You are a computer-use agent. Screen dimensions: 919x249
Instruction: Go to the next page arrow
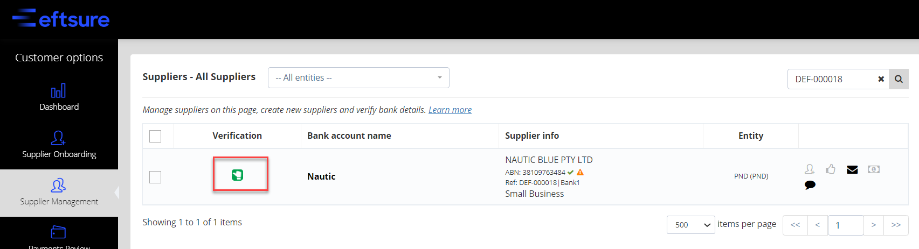pyautogui.click(x=873, y=225)
